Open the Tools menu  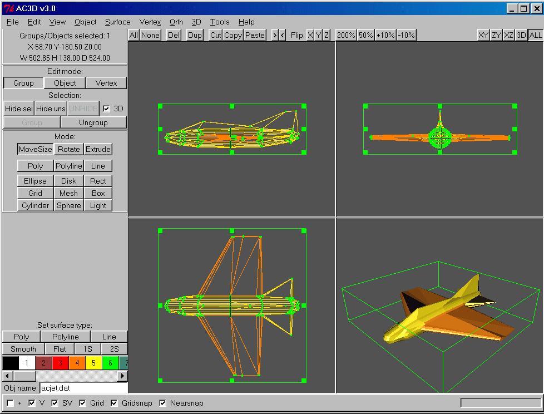[220, 22]
